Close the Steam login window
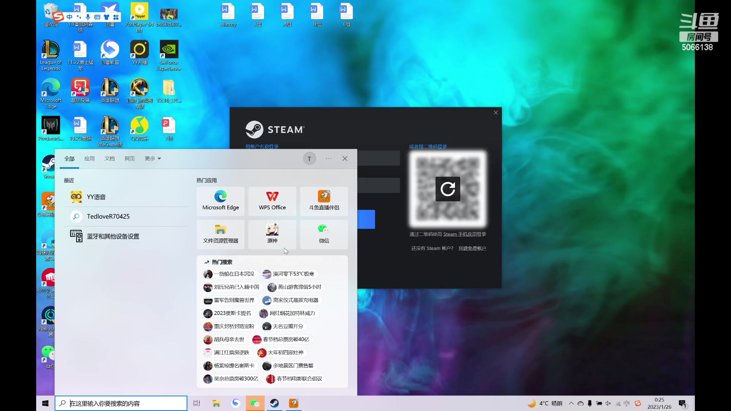Image resolution: width=731 pixels, height=411 pixels. click(x=496, y=113)
